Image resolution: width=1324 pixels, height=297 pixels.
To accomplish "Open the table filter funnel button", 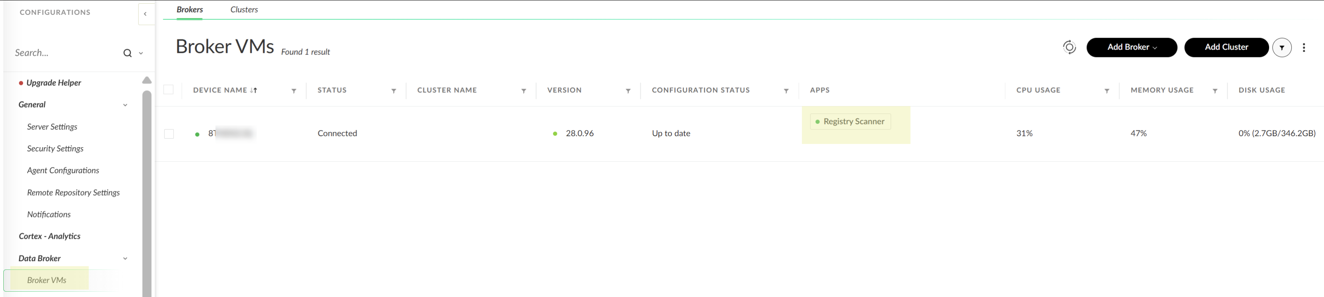I will (1282, 48).
